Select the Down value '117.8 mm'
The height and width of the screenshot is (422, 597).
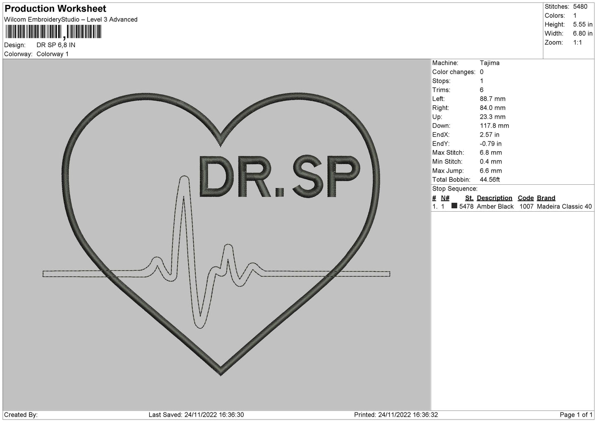pos(495,126)
